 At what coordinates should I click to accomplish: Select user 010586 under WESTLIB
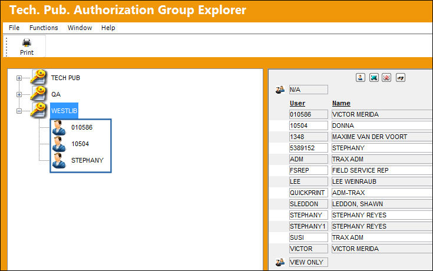pyautogui.click(x=82, y=128)
